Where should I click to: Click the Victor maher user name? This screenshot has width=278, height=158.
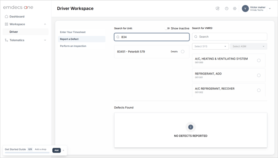click(x=258, y=7)
